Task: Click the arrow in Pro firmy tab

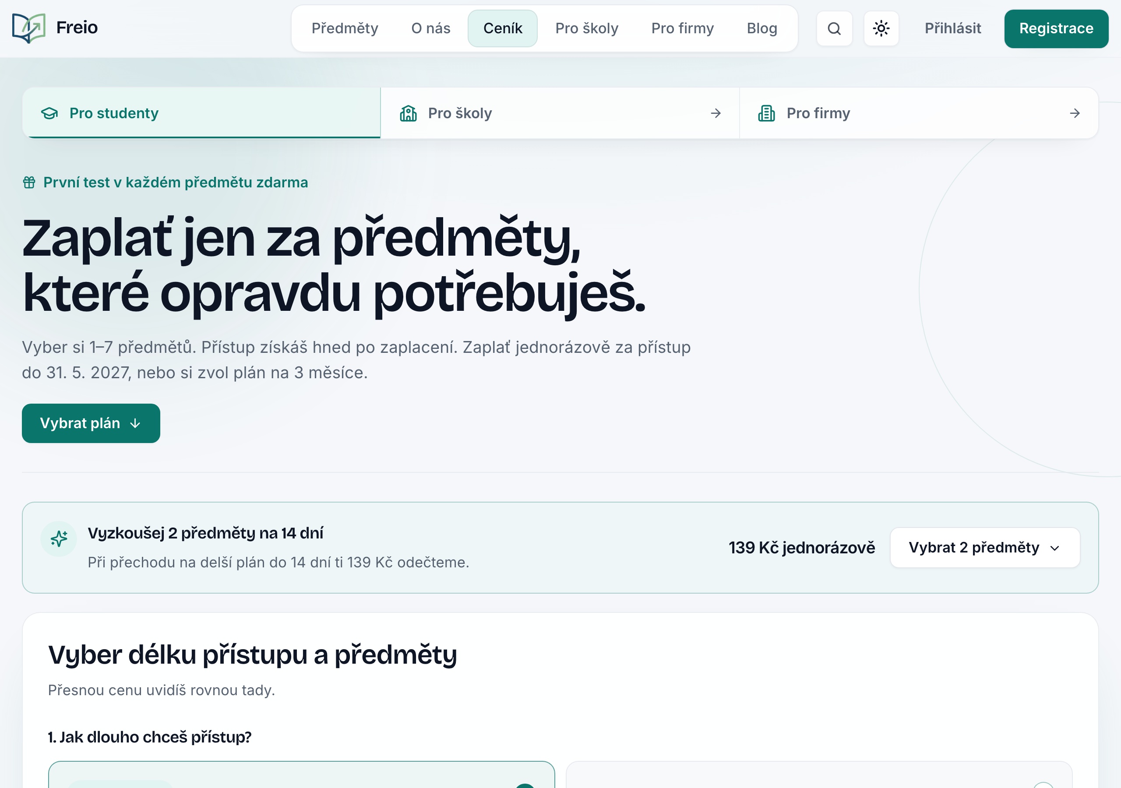Action: (x=1075, y=113)
